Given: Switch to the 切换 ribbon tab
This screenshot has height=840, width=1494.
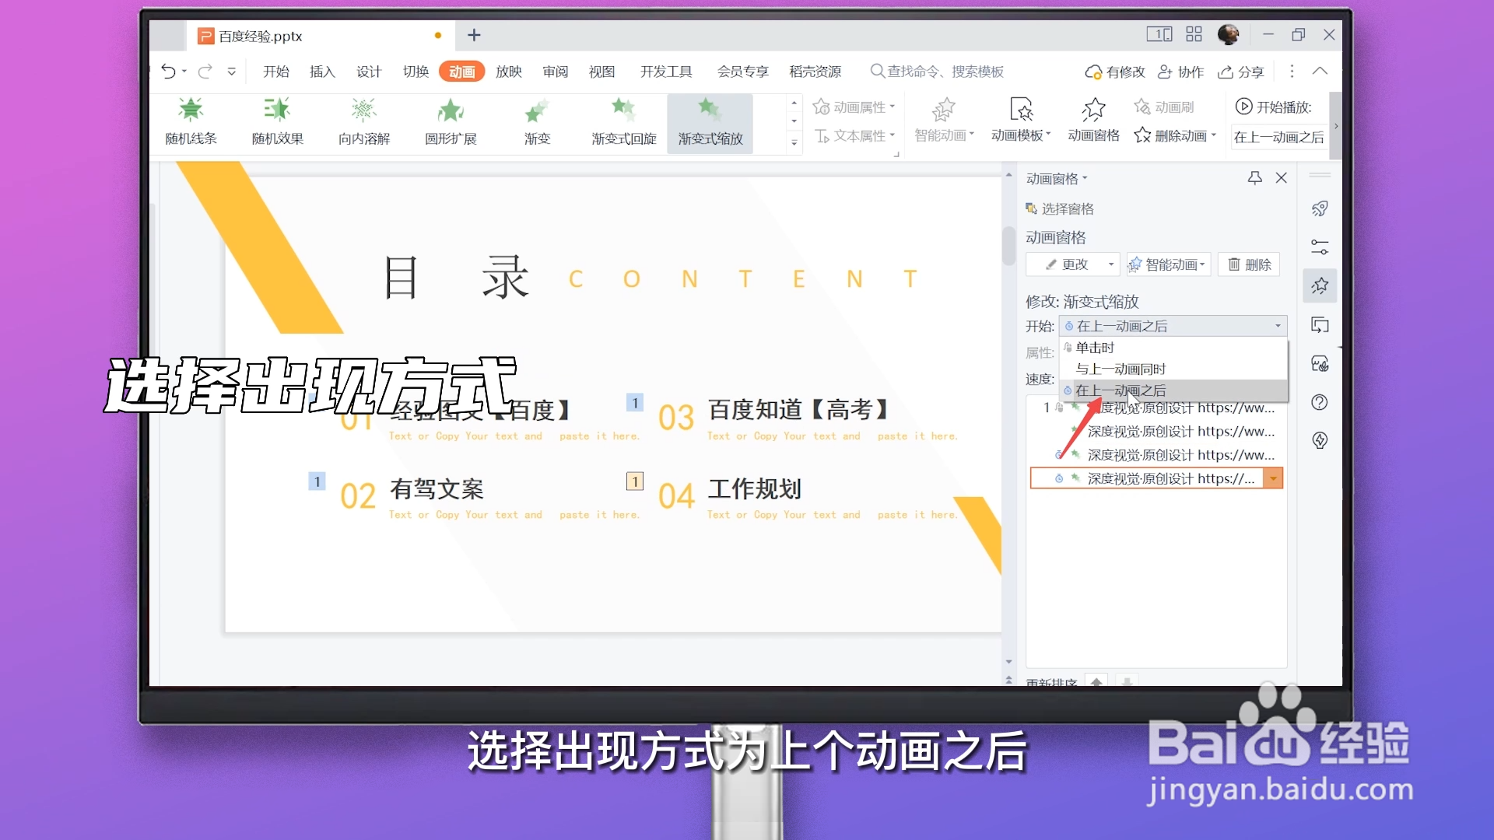Looking at the screenshot, I should (x=416, y=72).
